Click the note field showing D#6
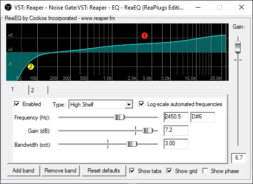Screen dimensions: 253x184 coord(203,117)
